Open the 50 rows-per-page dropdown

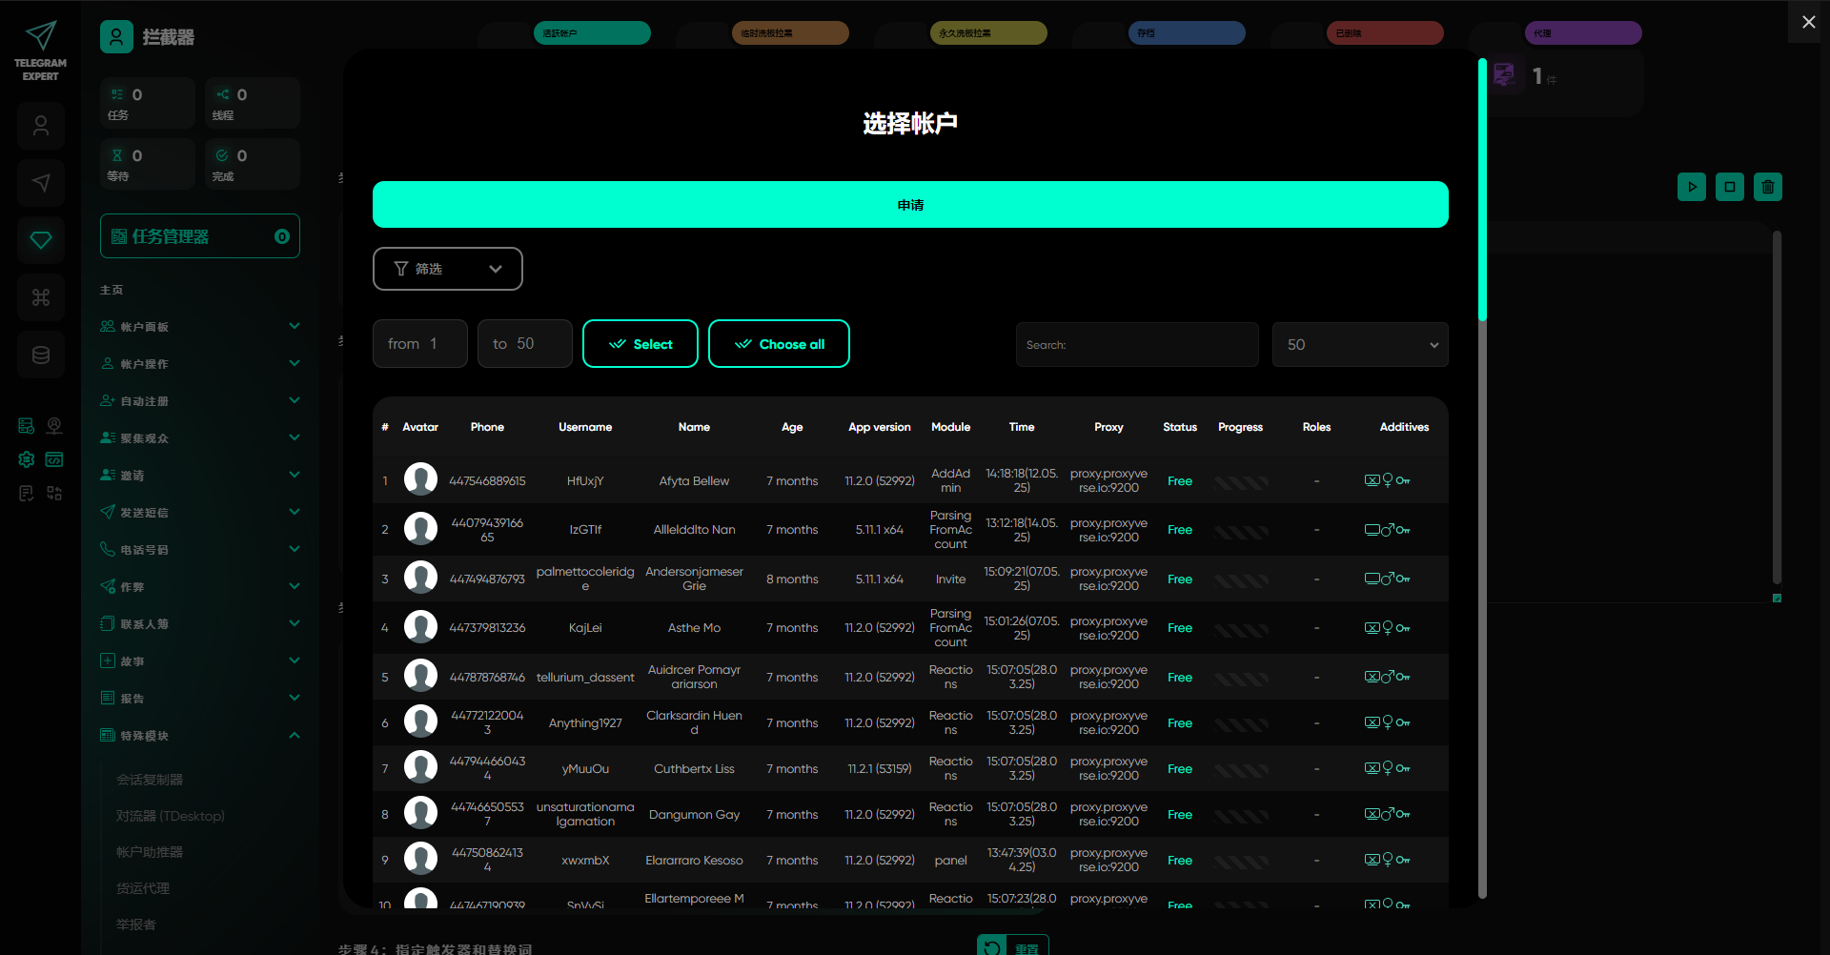click(x=1359, y=345)
